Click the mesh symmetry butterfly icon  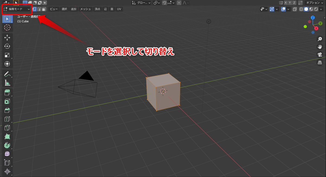pos(281,3)
